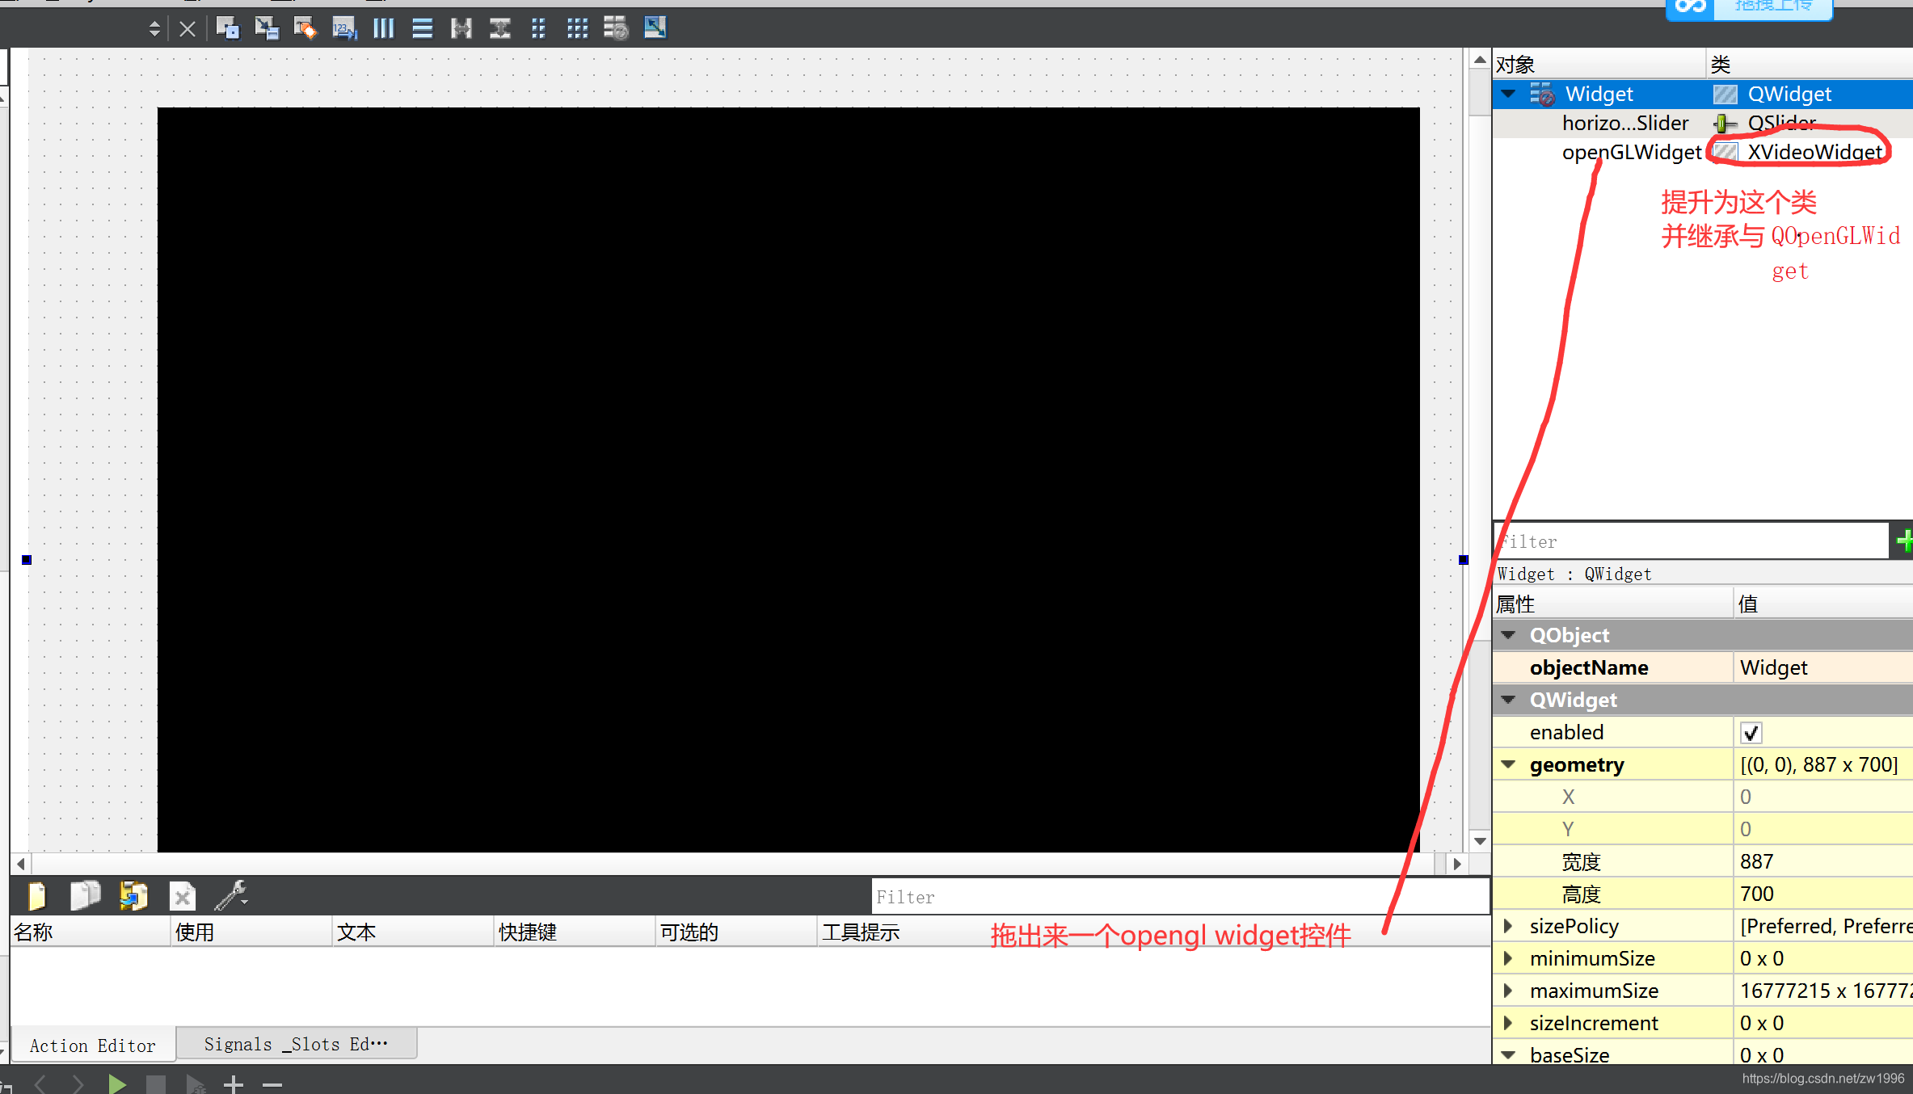
Task: Go forward with the right chevron
Action: tap(78, 1083)
